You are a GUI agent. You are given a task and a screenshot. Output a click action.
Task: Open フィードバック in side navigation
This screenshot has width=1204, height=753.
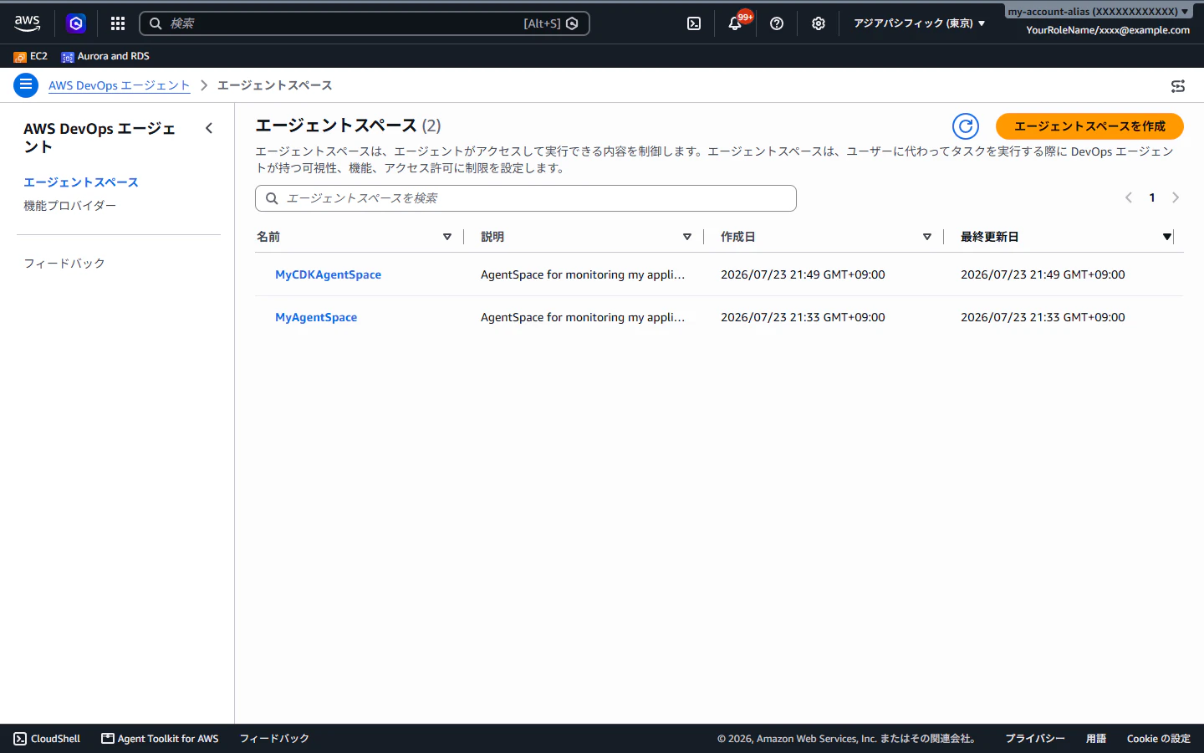pyautogui.click(x=64, y=264)
